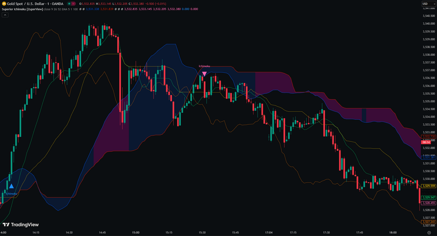Open the Gold Spot / U.S. Dollar symbol title
This screenshot has width=437, height=236.
35,3
